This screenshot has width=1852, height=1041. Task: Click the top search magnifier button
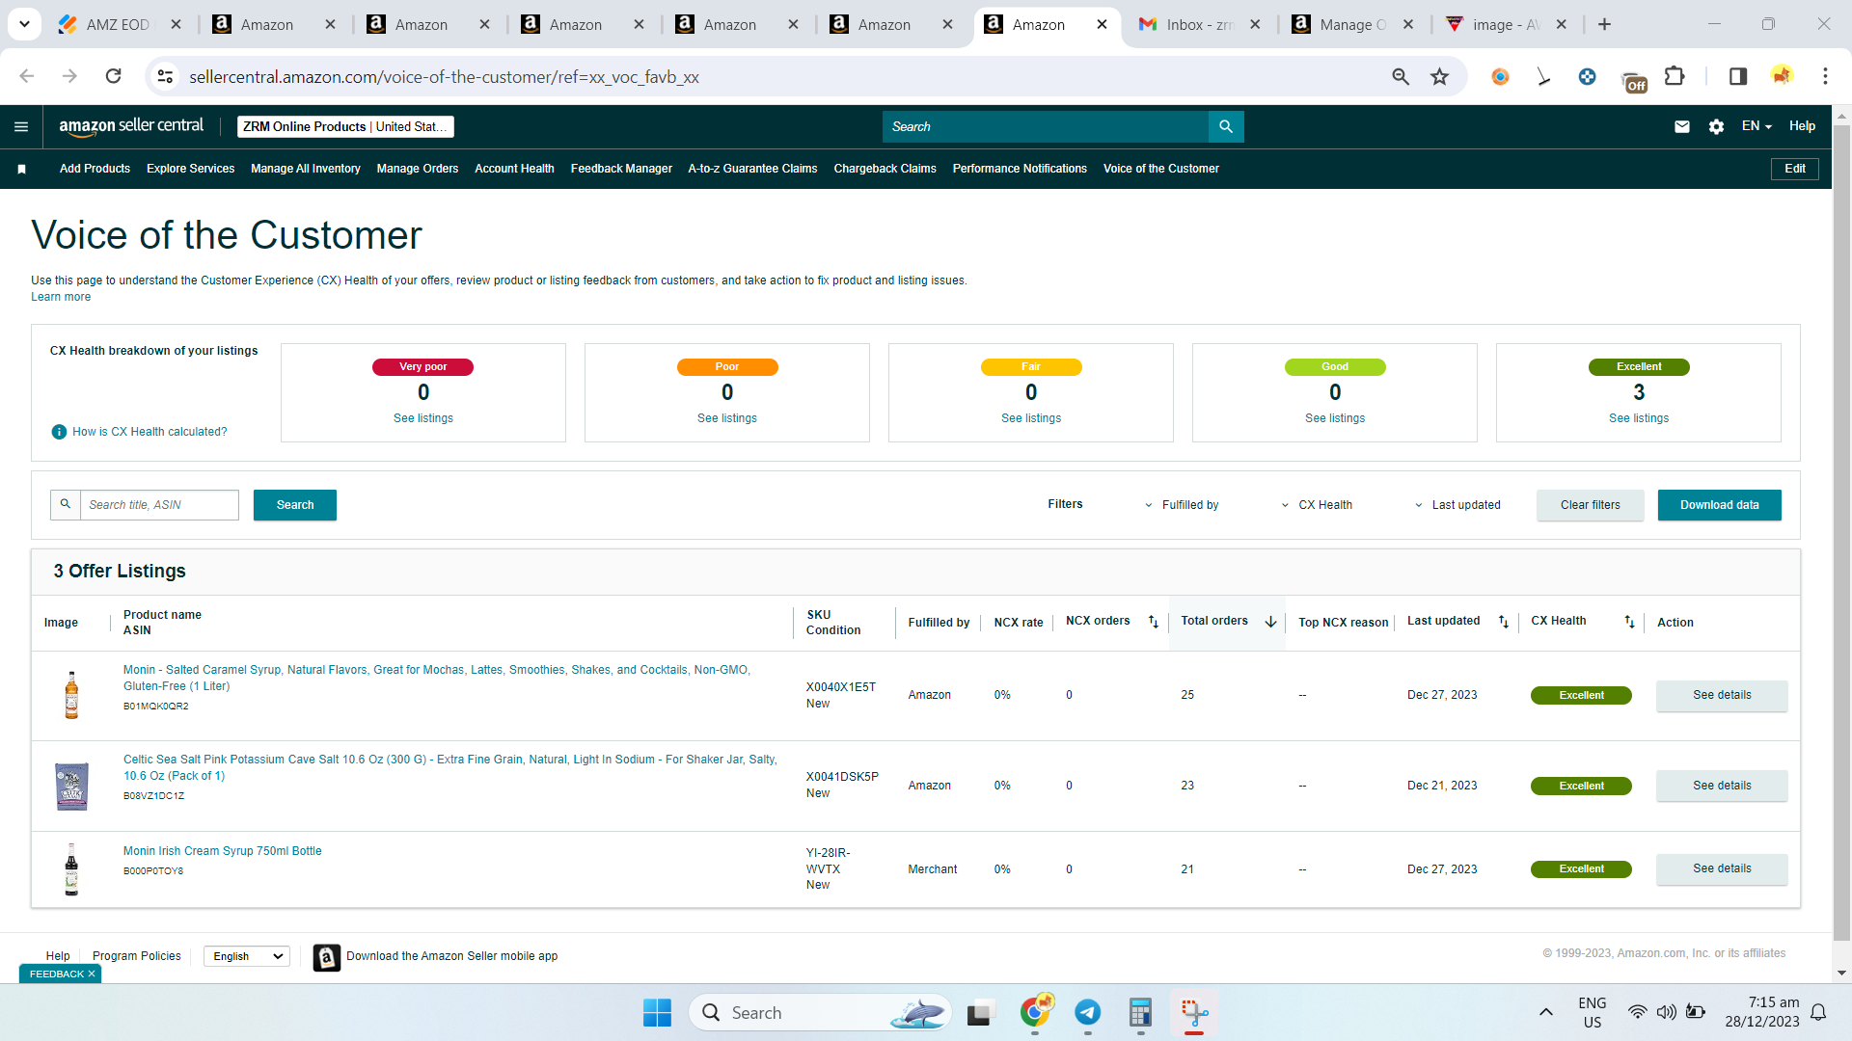coord(1226,126)
